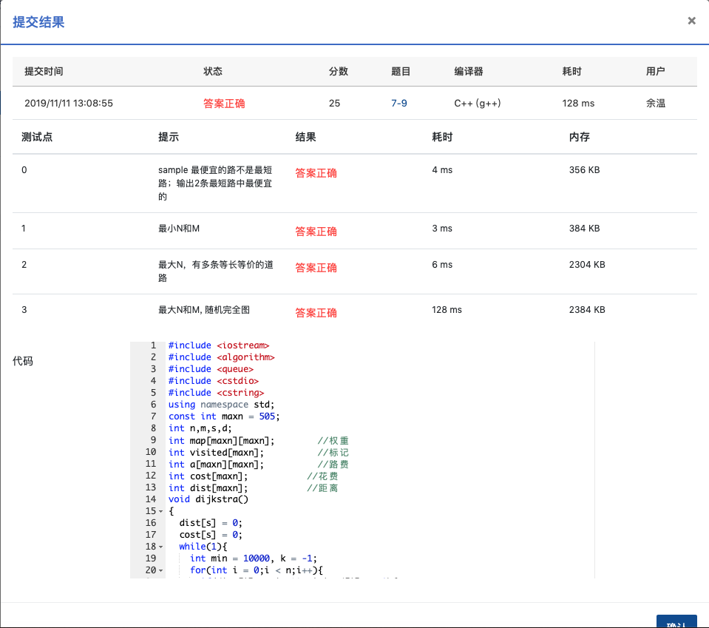
Task: Click the 答案正确 result for test point 1
Action: [x=316, y=232]
